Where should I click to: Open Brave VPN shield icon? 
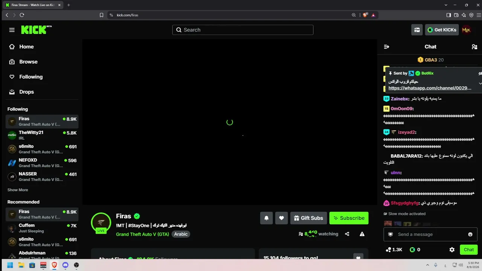click(471, 15)
